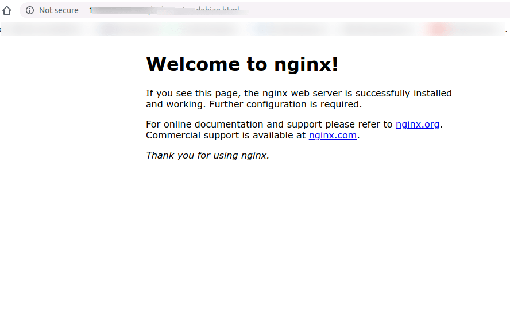Select 'Thank you for using nginx.' text
Image resolution: width=510 pixels, height=332 pixels.
[207, 156]
